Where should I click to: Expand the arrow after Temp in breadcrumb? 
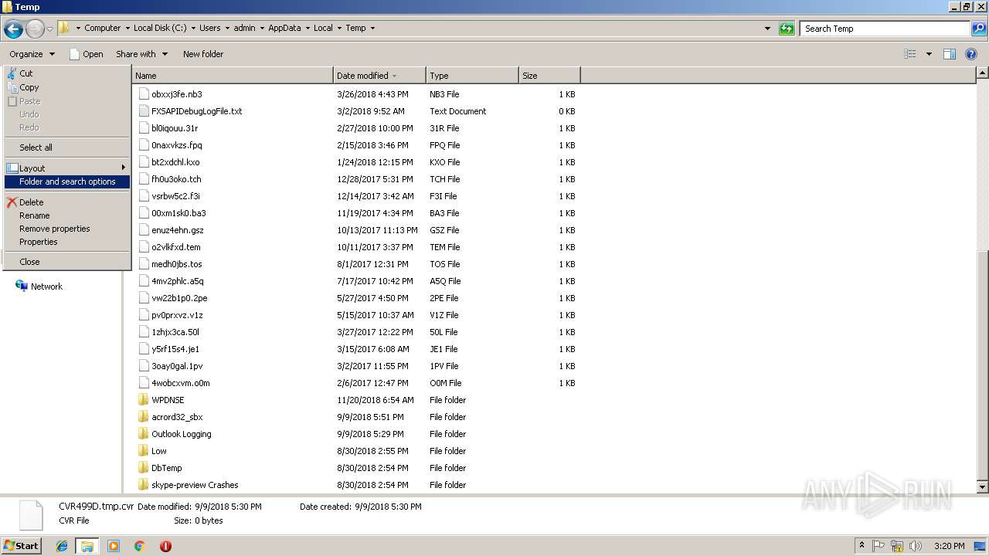pyautogui.click(x=372, y=28)
